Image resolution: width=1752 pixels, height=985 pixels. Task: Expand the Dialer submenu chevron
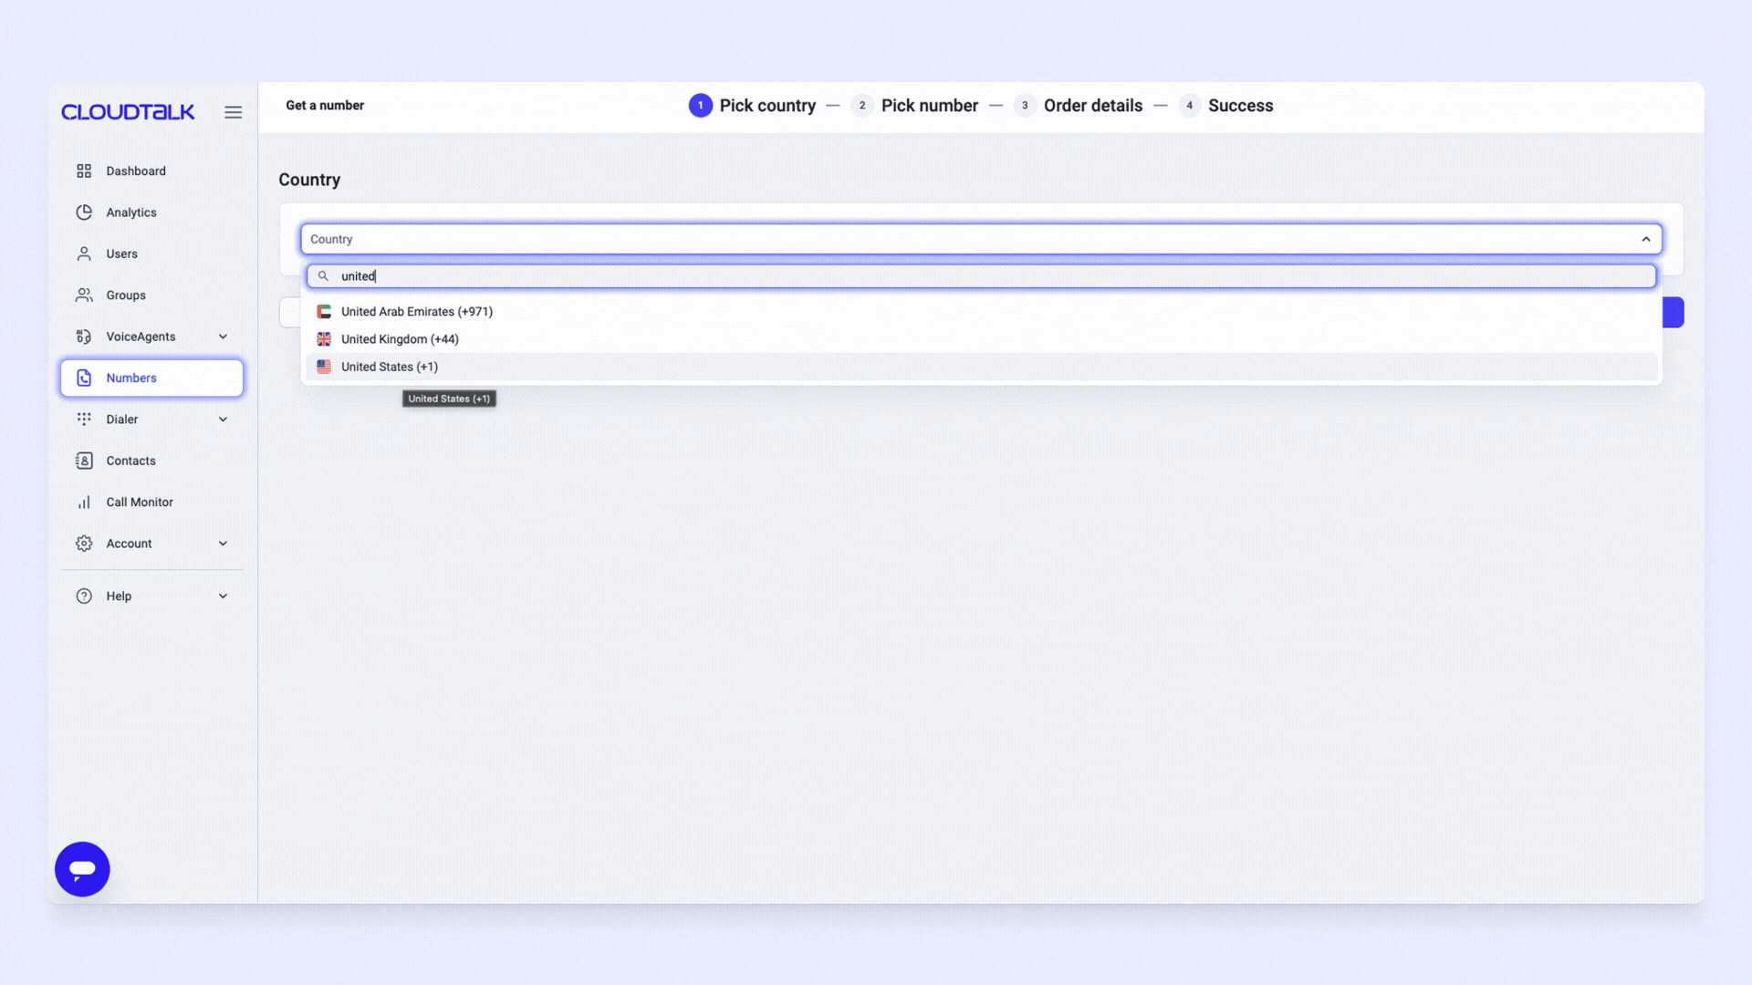point(223,420)
